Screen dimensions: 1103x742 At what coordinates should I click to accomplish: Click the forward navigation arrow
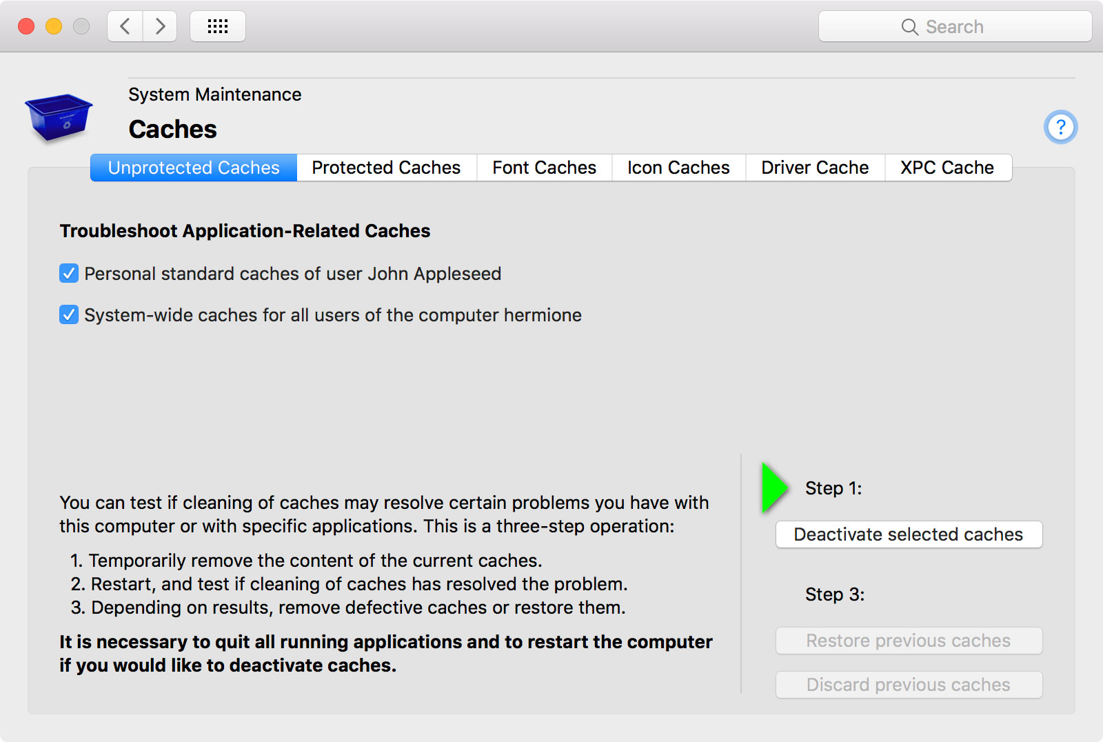click(x=160, y=26)
